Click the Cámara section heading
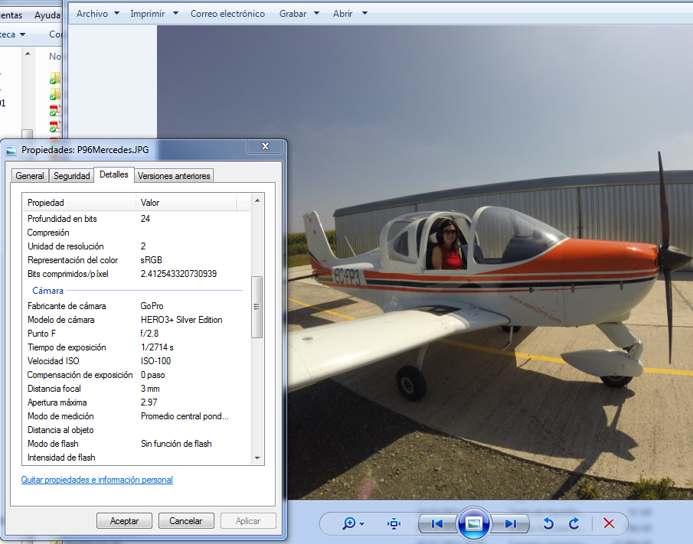 [x=47, y=291]
